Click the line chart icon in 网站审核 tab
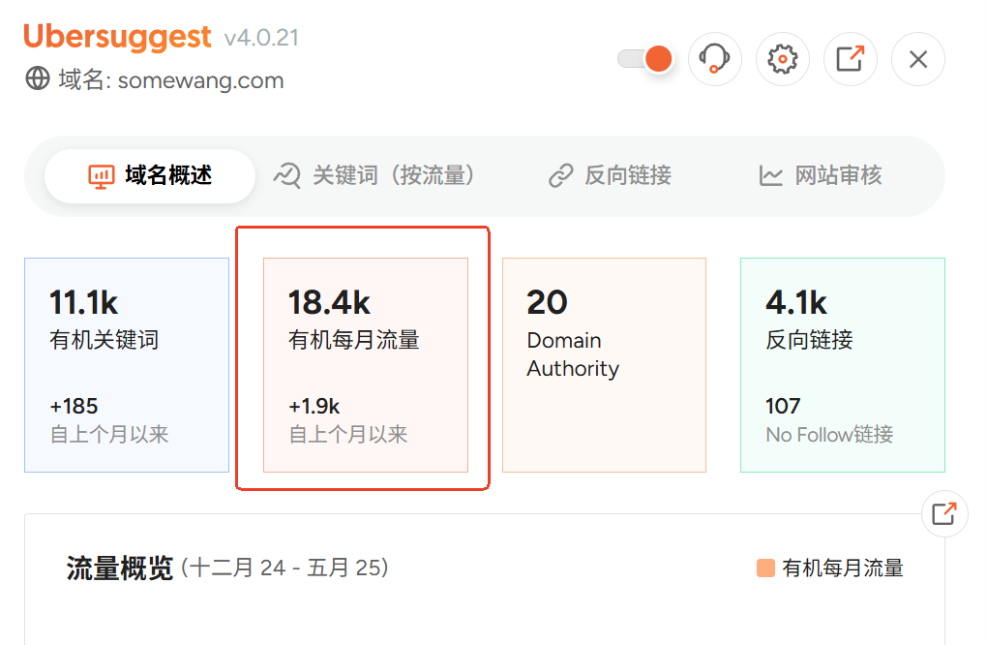The image size is (987, 645). point(771,176)
